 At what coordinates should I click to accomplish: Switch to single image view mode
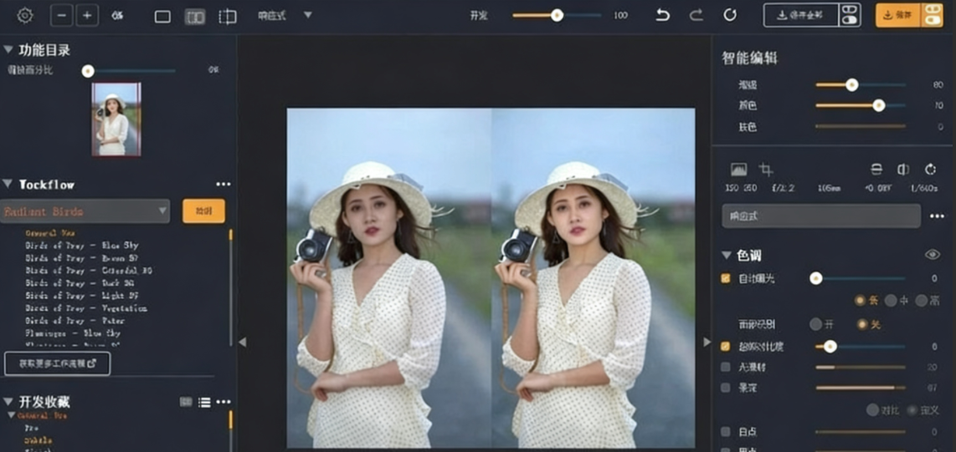tap(162, 17)
